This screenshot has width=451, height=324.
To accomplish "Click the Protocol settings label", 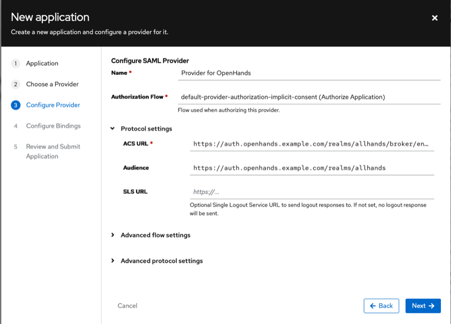I will tap(146, 128).
